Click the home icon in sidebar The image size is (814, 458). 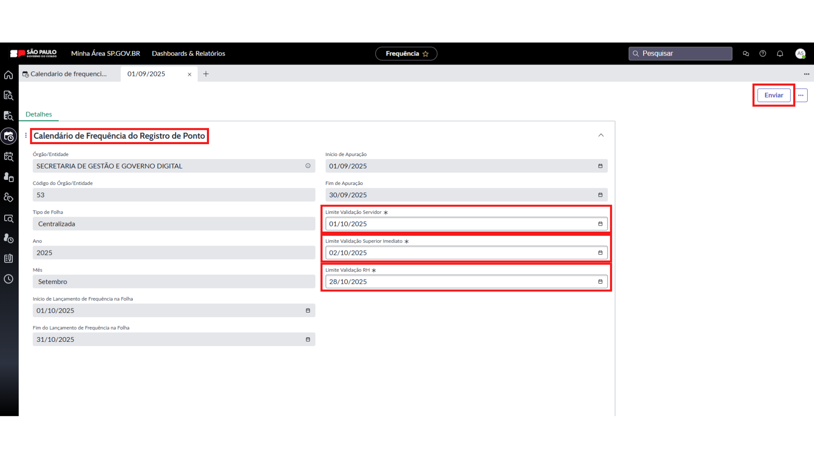click(8, 75)
